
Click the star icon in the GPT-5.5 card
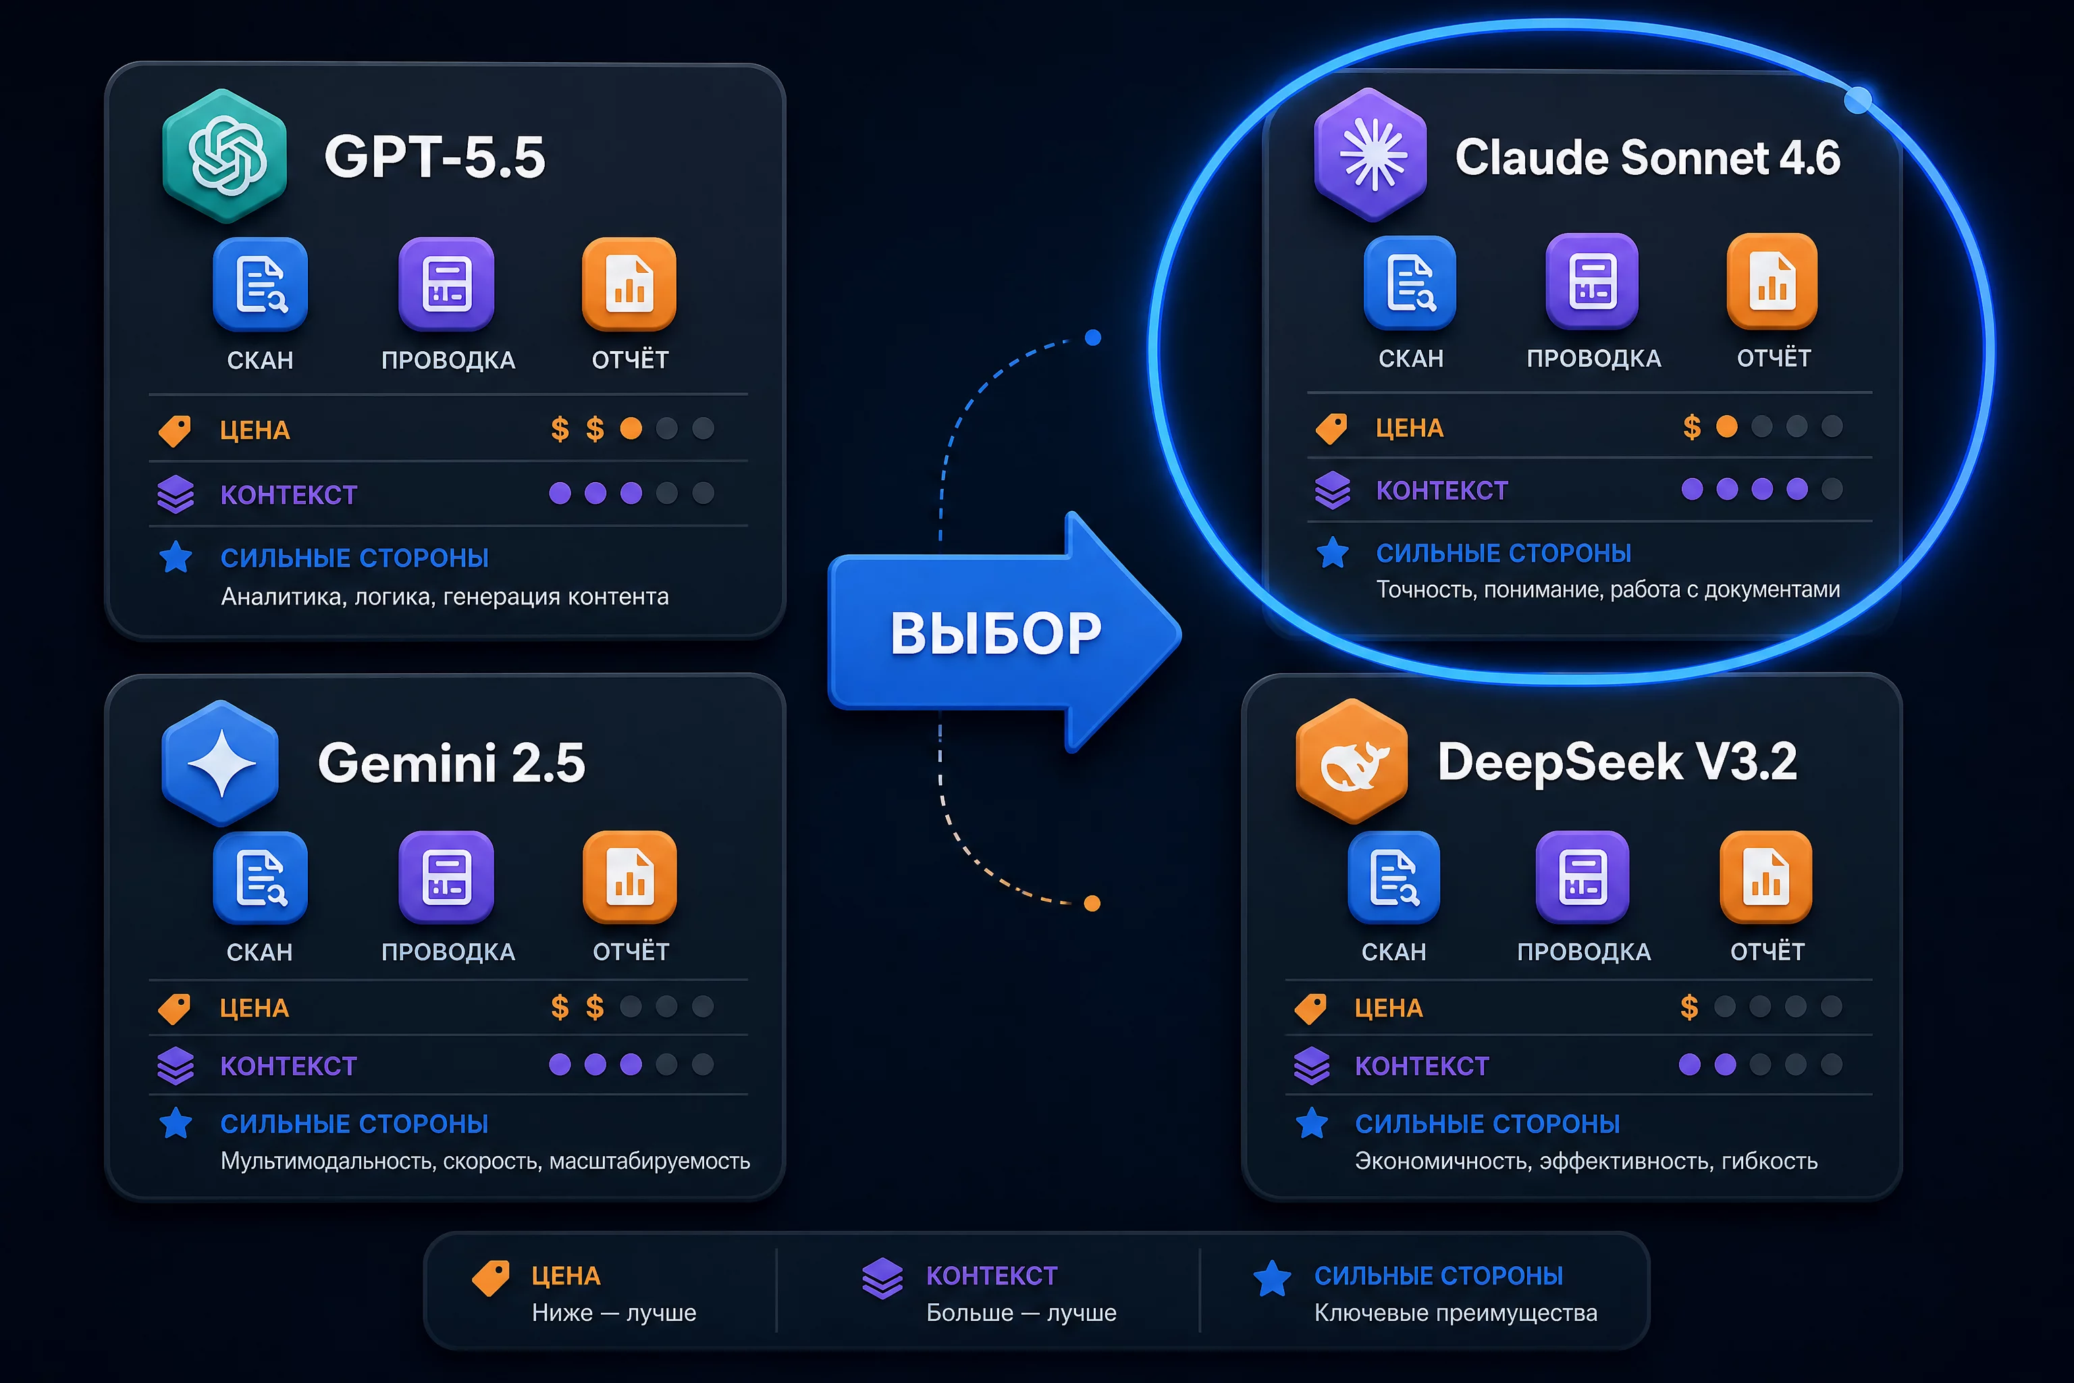pyautogui.click(x=176, y=557)
